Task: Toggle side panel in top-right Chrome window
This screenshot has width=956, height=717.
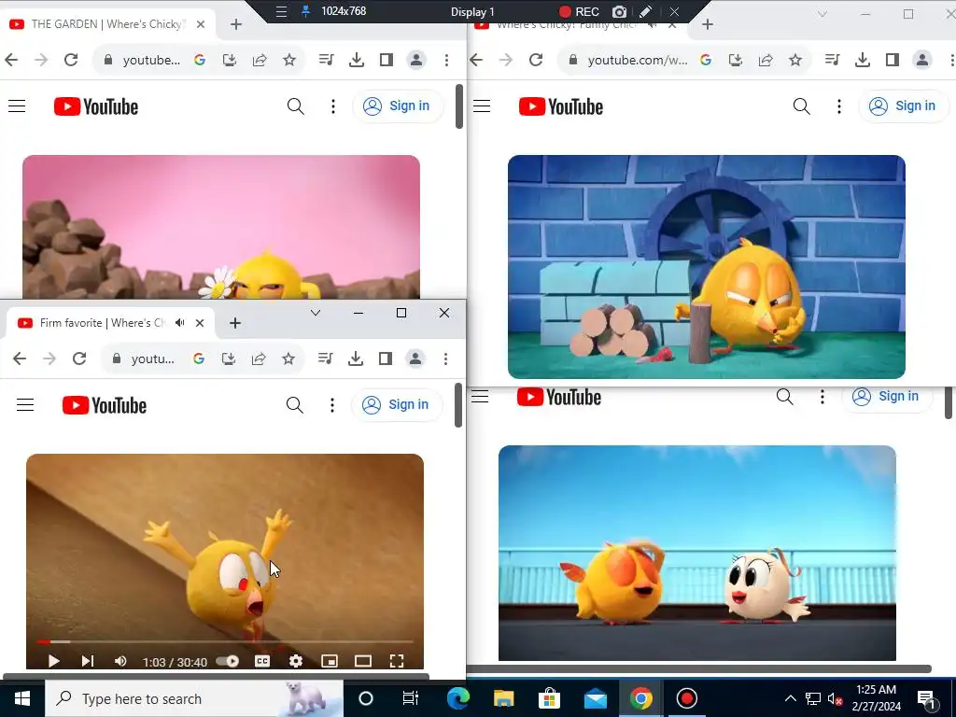Action: [x=892, y=60]
